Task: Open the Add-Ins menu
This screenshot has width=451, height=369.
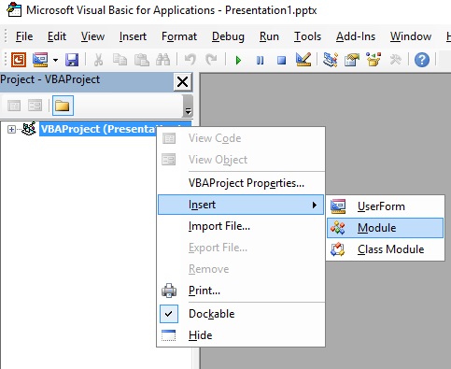Action: pyautogui.click(x=356, y=36)
